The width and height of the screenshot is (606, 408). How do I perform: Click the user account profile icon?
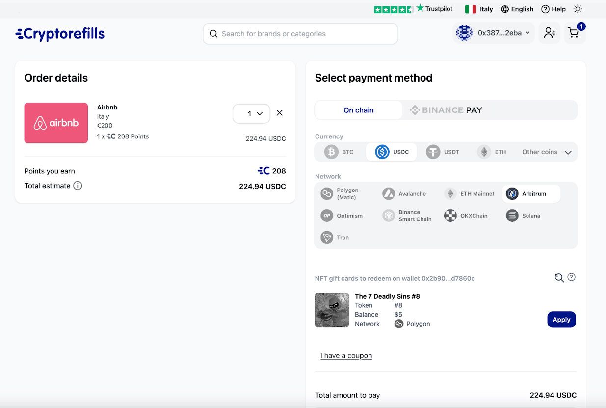(x=549, y=33)
